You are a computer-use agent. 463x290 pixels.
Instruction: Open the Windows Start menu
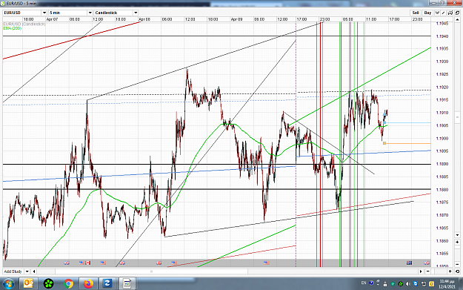click(x=8, y=284)
